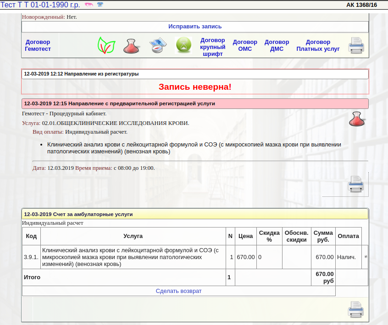
Task: Open Договор крупный шрифт
Action: pyautogui.click(x=213, y=47)
